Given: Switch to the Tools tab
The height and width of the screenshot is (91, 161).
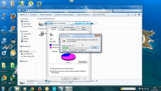Looking at the screenshot, I should (x=63, y=30).
